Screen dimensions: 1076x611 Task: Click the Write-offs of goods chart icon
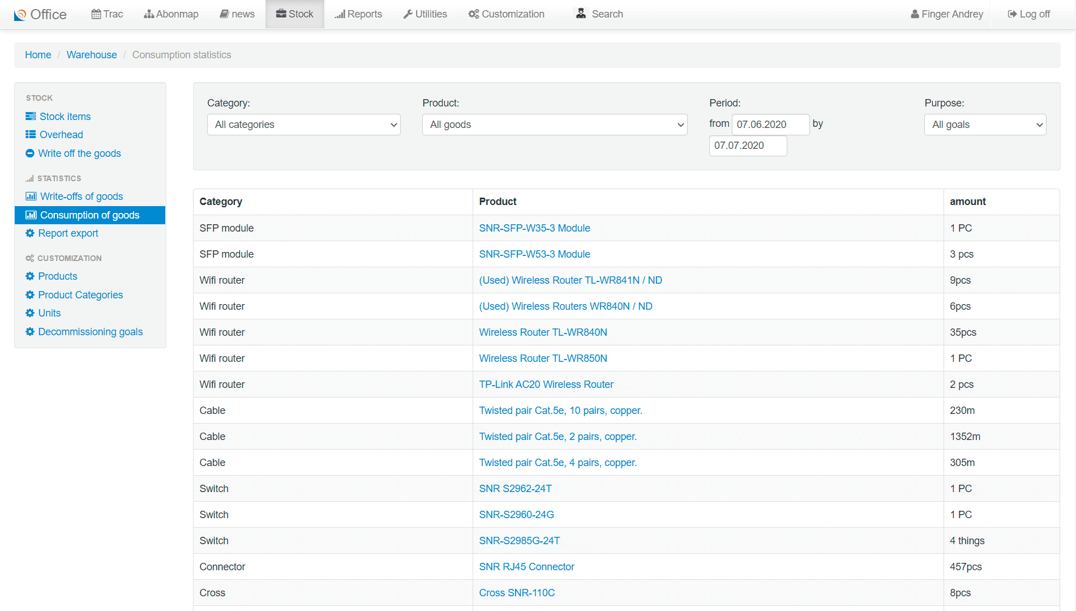(31, 196)
